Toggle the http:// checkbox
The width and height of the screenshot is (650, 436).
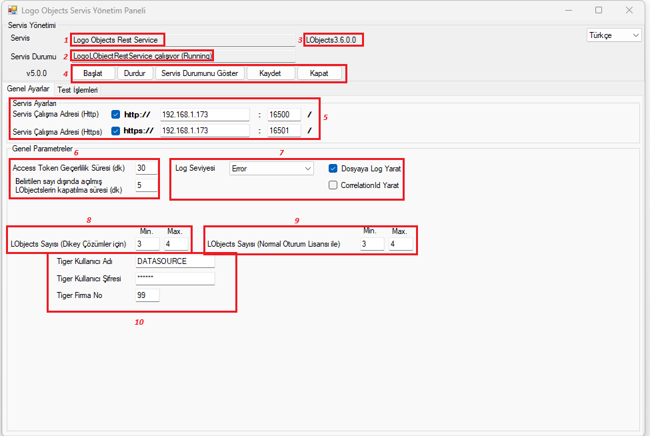point(115,115)
